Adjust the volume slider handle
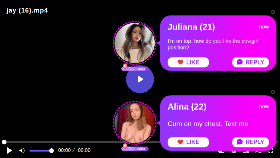Screen dimensions: 280x158 (x=51, y=151)
